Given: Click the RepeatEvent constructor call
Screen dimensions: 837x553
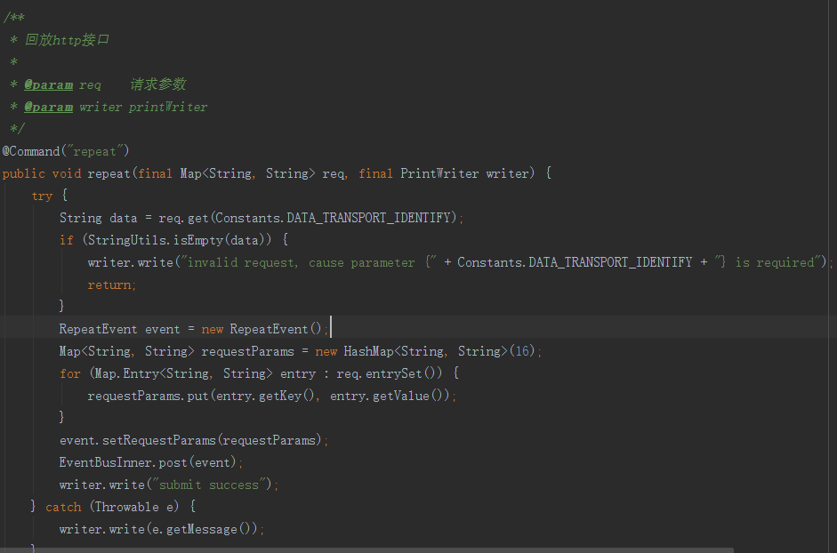Looking at the screenshot, I should (276, 329).
